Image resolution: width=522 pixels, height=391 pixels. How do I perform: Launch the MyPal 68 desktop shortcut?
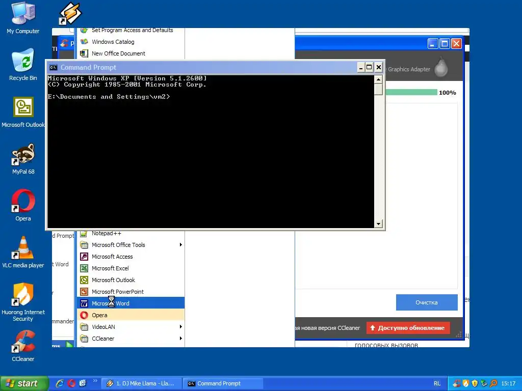point(23,159)
